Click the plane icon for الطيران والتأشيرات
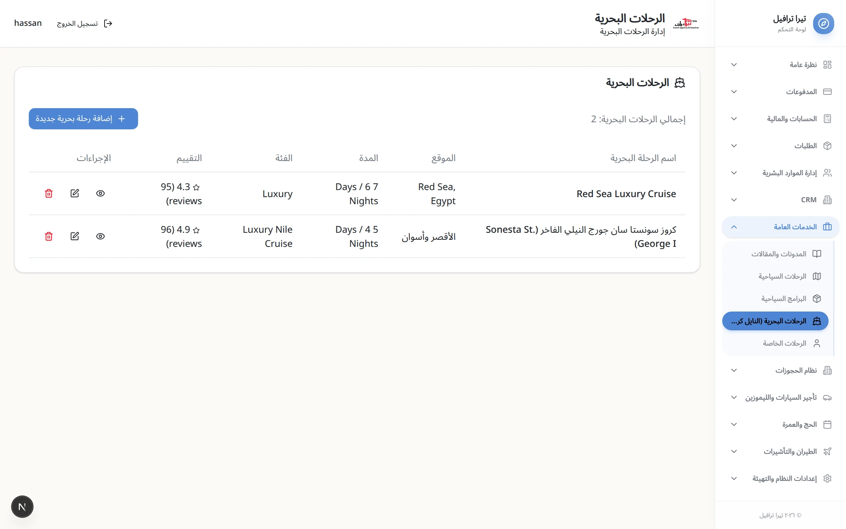 tap(827, 451)
